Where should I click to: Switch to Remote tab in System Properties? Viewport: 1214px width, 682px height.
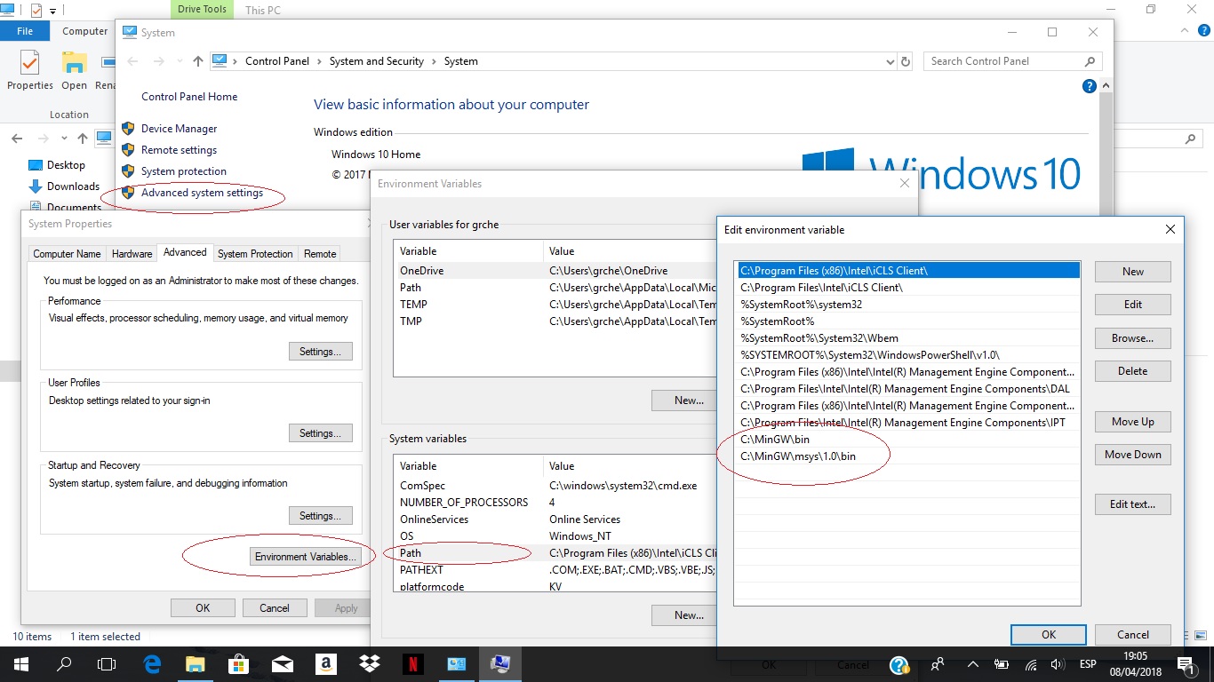click(x=320, y=254)
